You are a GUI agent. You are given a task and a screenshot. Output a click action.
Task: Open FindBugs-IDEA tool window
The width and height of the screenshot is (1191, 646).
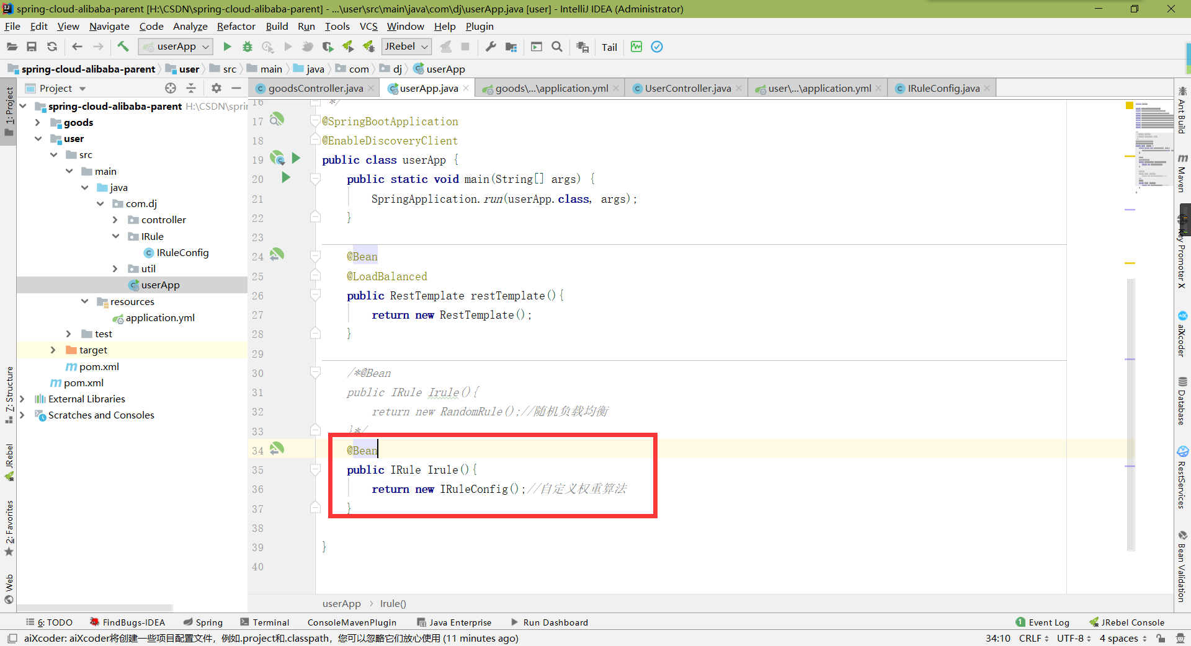[x=127, y=622]
